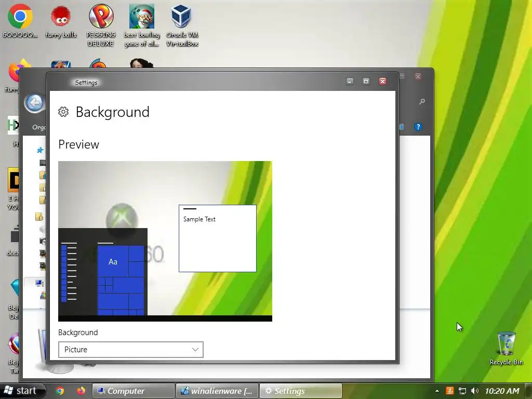Click the 10:20 AM clock
The width and height of the screenshot is (532, 399).
tap(502, 391)
